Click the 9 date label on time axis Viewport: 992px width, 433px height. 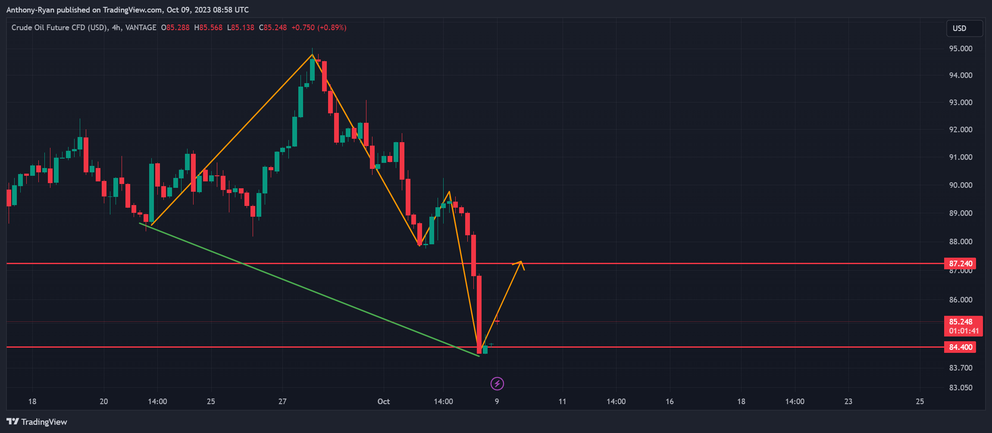497,402
